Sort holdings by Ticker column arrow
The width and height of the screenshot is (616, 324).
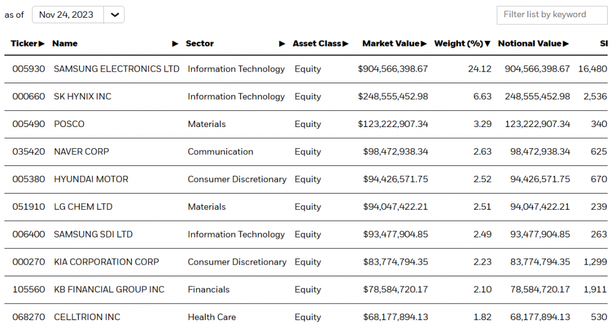click(42, 43)
